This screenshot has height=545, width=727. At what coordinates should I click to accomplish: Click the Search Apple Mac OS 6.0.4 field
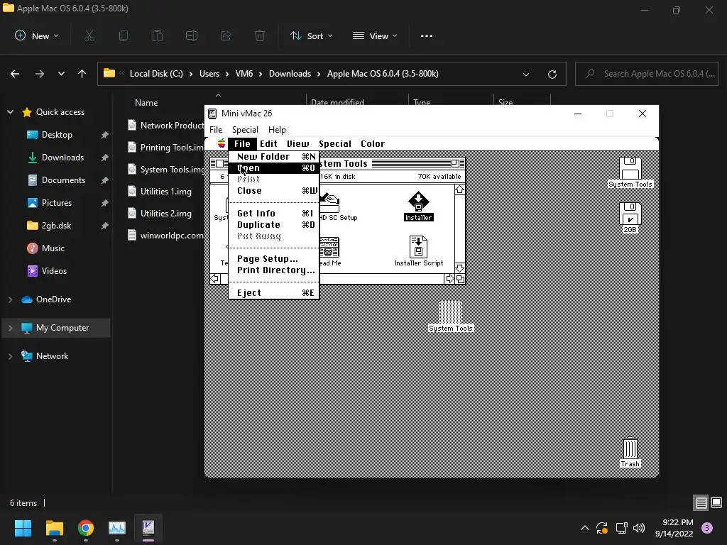coord(647,74)
